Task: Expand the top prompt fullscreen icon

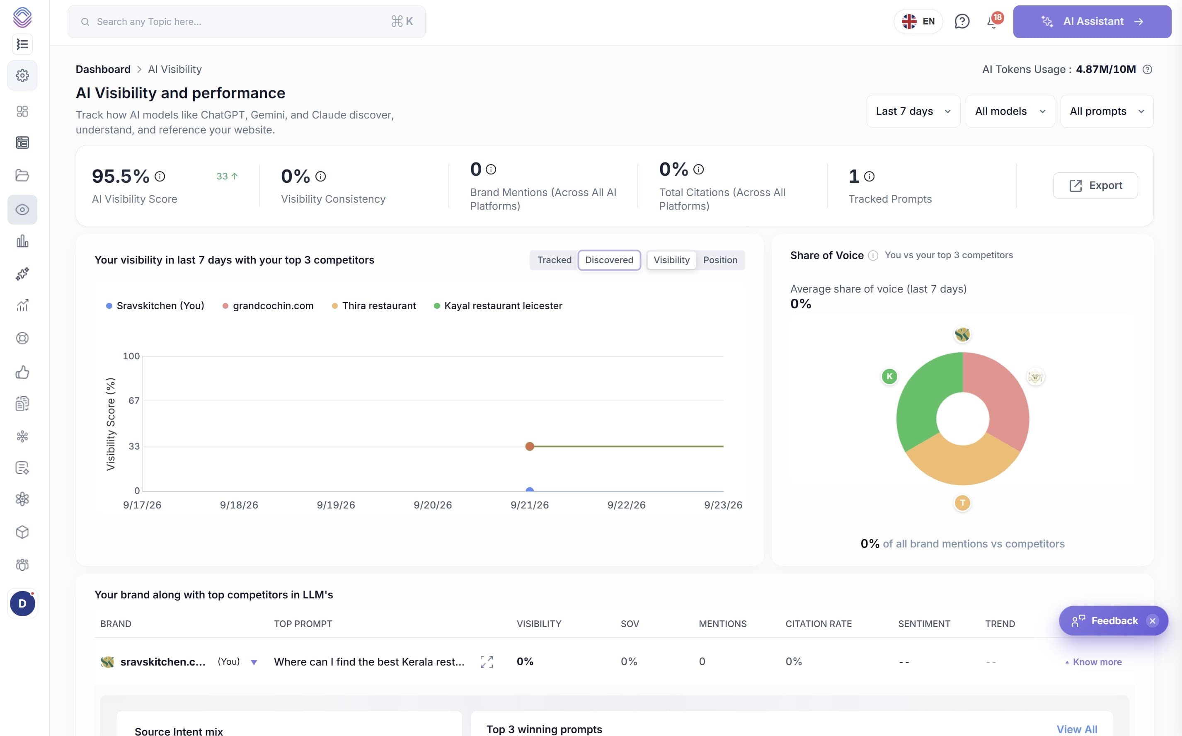Action: click(487, 662)
